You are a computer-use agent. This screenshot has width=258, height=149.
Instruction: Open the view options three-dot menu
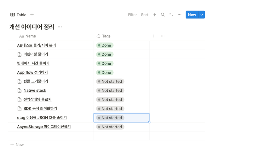pyautogui.click(x=180, y=15)
